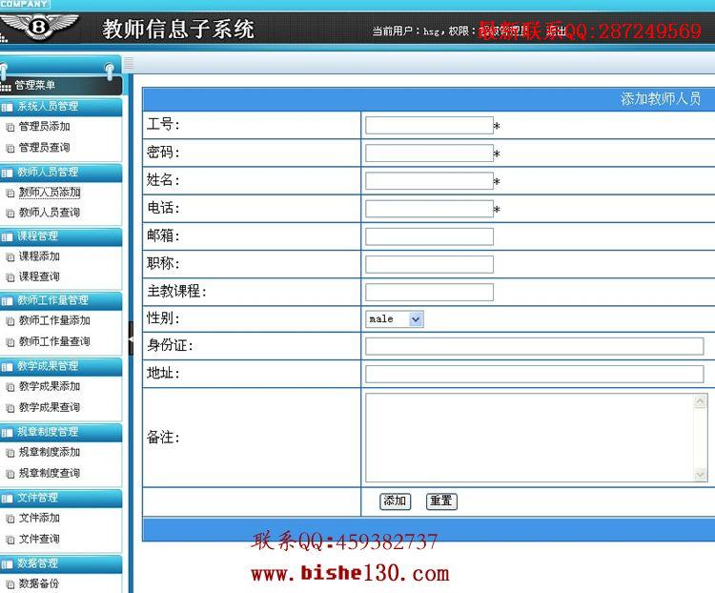Click the Bentley winged logo icon
This screenshot has height=593, width=715.
click(39, 26)
